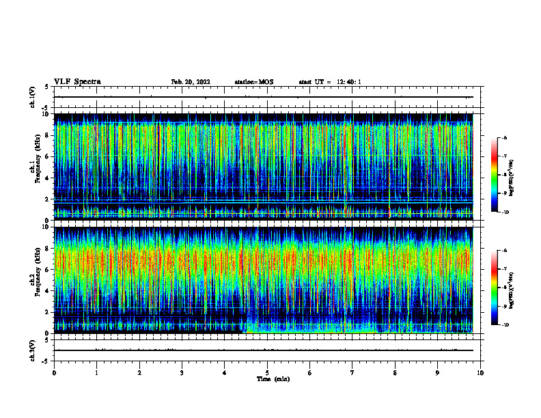Click tick label "4" on the Time axis

pos(225,373)
